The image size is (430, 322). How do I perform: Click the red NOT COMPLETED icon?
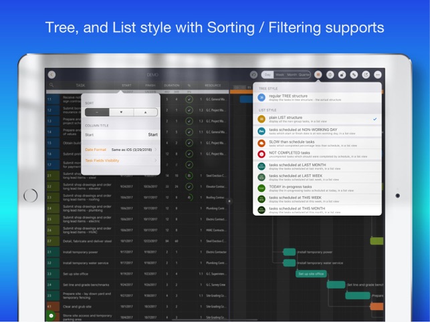click(261, 154)
